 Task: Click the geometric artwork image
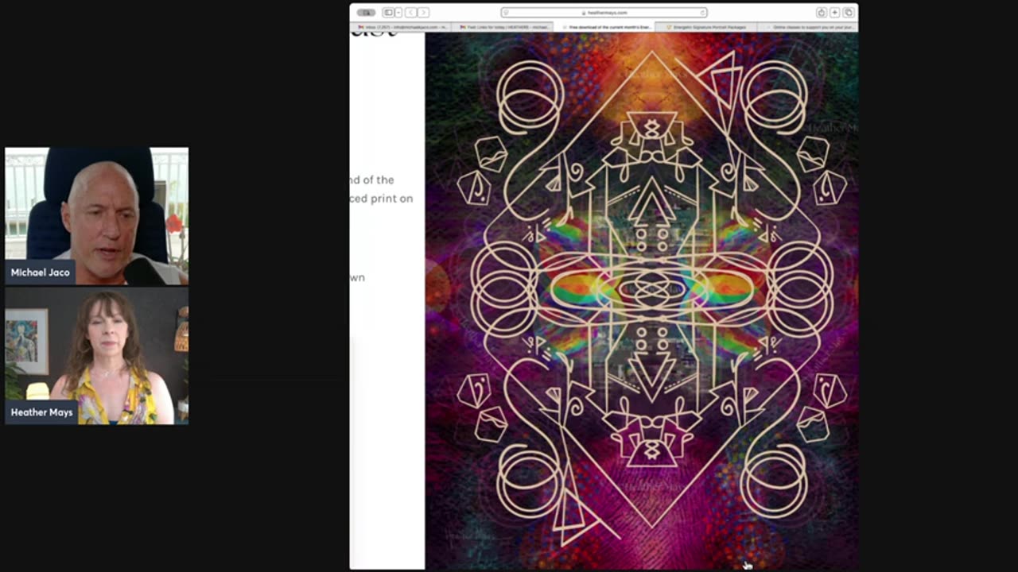642,301
